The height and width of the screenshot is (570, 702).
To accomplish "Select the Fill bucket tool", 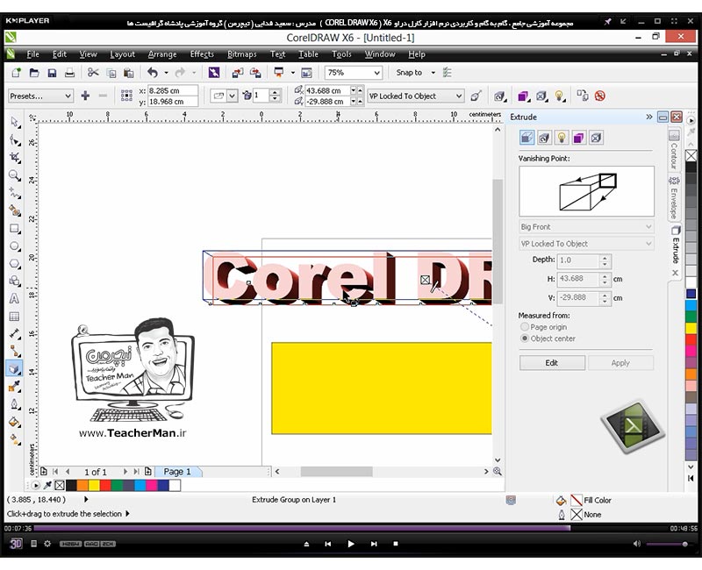I will point(15,422).
